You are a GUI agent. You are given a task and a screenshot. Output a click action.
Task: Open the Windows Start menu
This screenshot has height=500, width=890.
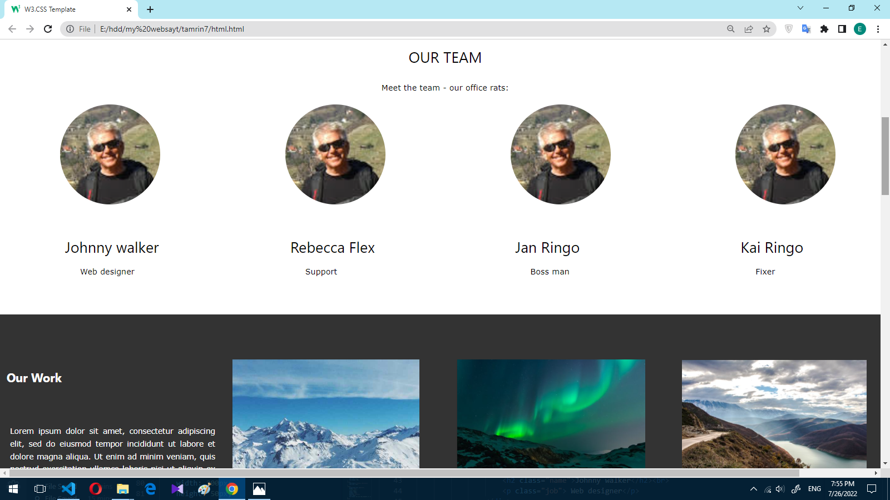pyautogui.click(x=13, y=489)
